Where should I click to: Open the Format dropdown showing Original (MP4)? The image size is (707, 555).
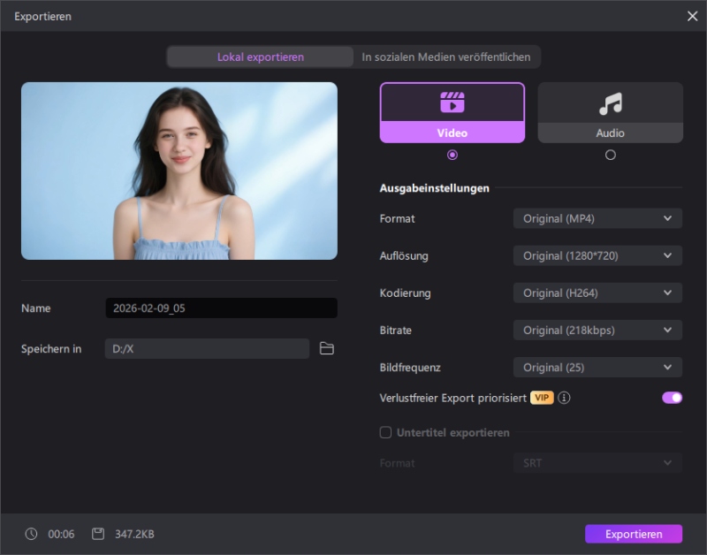pyautogui.click(x=597, y=218)
